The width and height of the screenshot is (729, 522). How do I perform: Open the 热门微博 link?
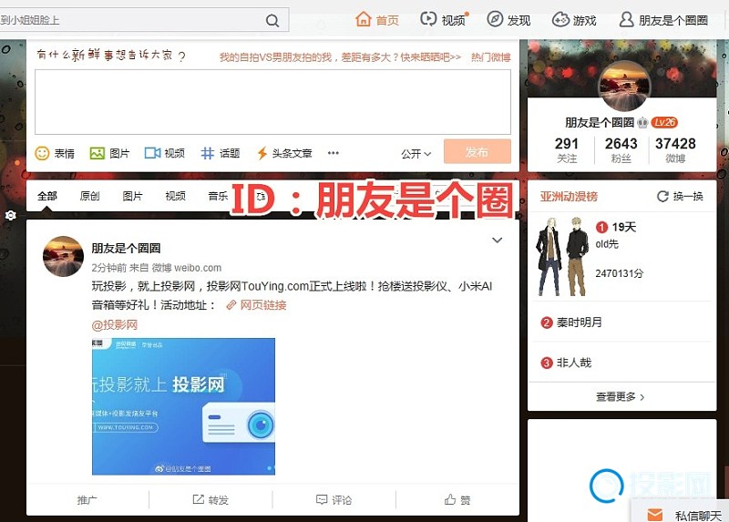pos(490,57)
